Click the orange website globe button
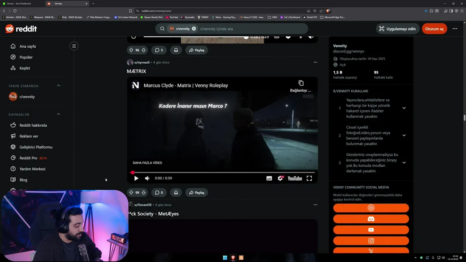Image resolution: width=466 pixels, height=262 pixels. coord(371,208)
